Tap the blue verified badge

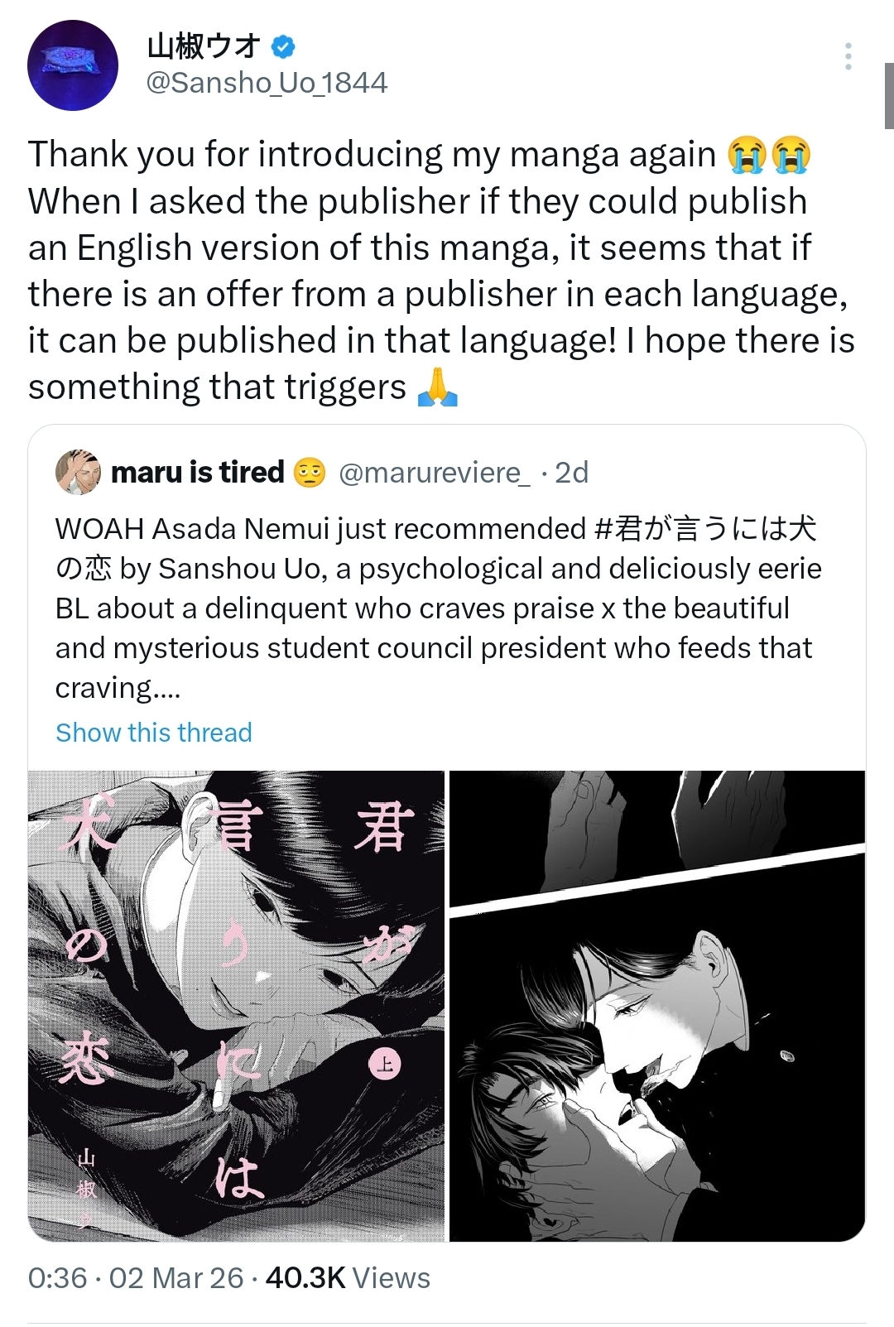(x=283, y=46)
